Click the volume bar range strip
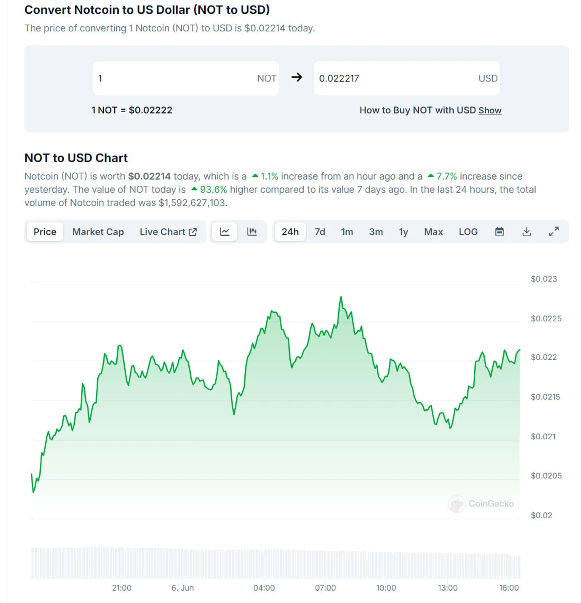The image size is (581, 603). 275,563
